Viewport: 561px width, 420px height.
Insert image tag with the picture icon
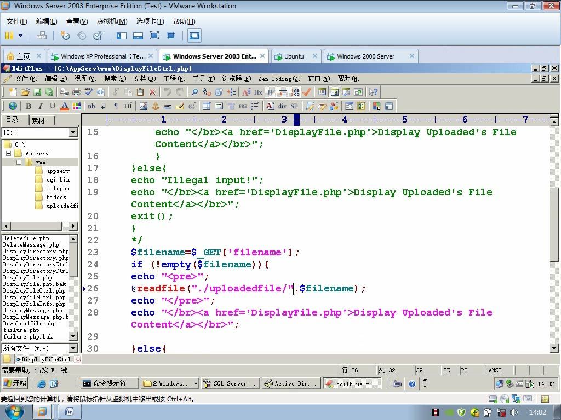pyautogui.click(x=144, y=106)
